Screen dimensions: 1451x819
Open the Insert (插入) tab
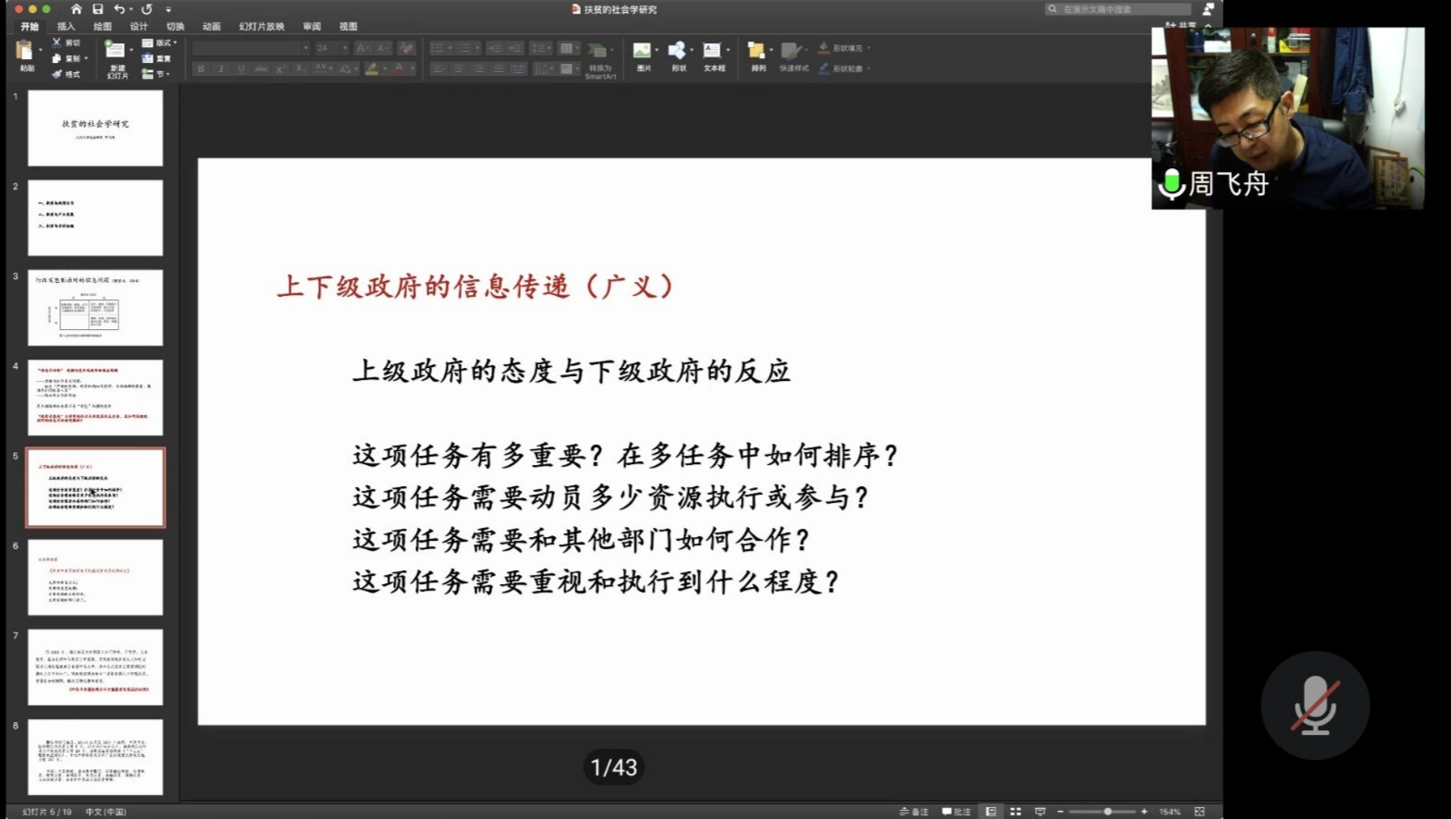click(x=66, y=27)
